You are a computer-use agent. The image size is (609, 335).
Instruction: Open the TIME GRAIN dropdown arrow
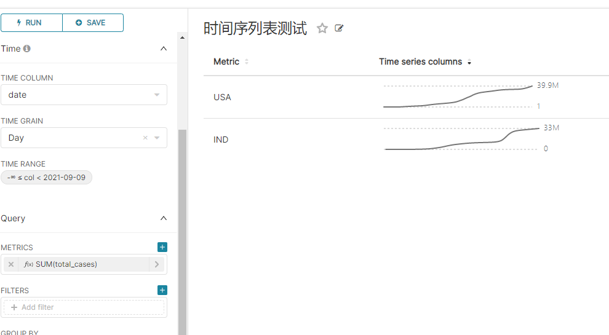click(157, 138)
